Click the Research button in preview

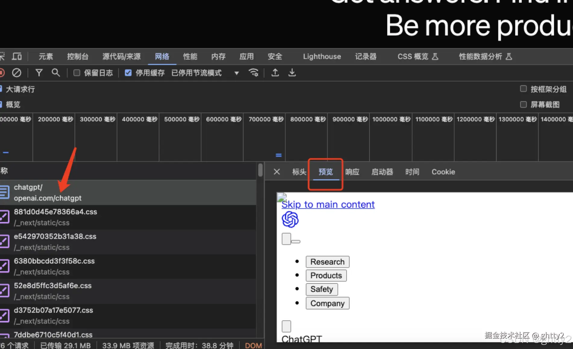[327, 262]
